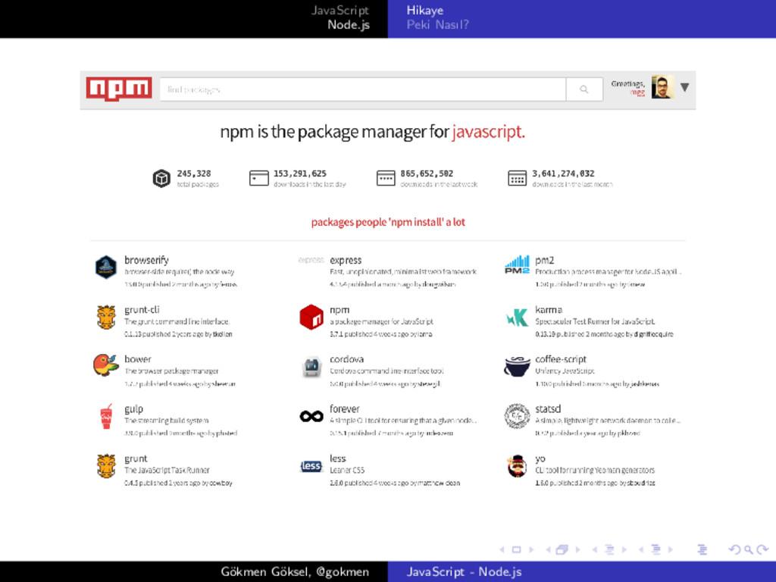Open the bower package link
This screenshot has height=582, width=776.
(138, 359)
